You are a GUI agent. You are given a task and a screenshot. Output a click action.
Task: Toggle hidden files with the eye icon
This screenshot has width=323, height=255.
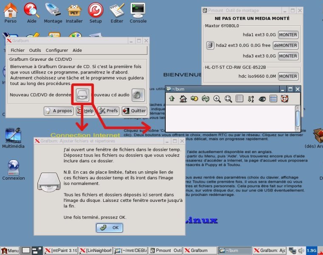(262, 99)
